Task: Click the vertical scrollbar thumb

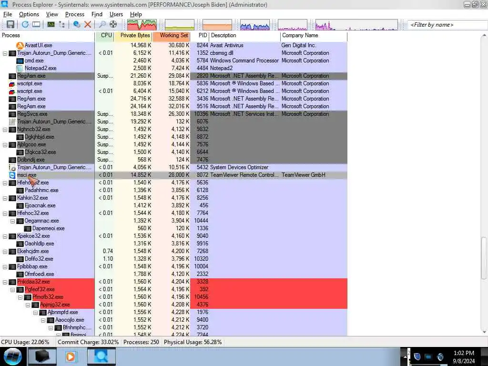Action: click(x=484, y=258)
